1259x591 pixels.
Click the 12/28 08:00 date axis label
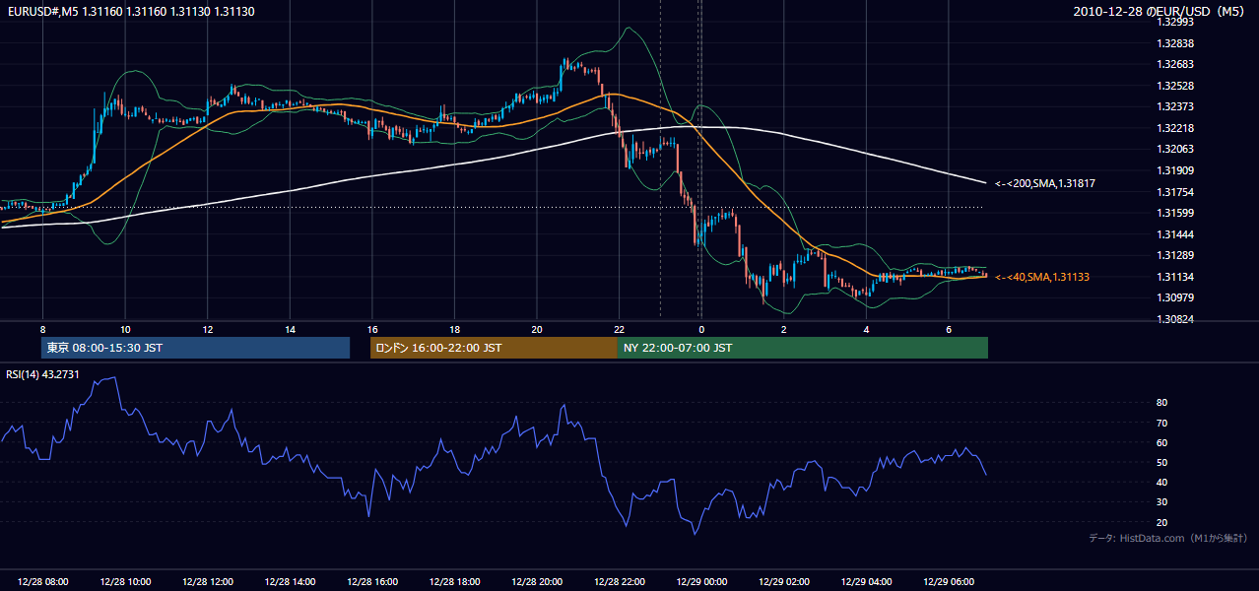tap(42, 582)
